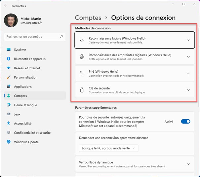Image resolution: width=200 pixels, height=177 pixels.
Task: Open the Système settings category
Action: coord(20,50)
